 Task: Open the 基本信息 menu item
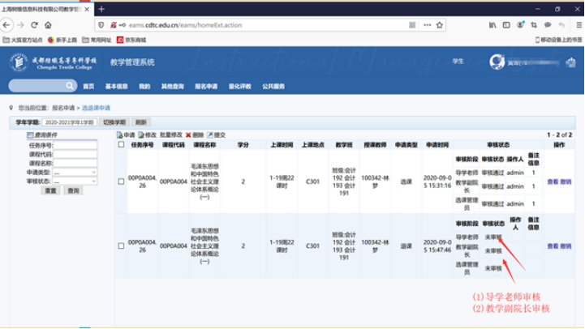pyautogui.click(x=116, y=86)
